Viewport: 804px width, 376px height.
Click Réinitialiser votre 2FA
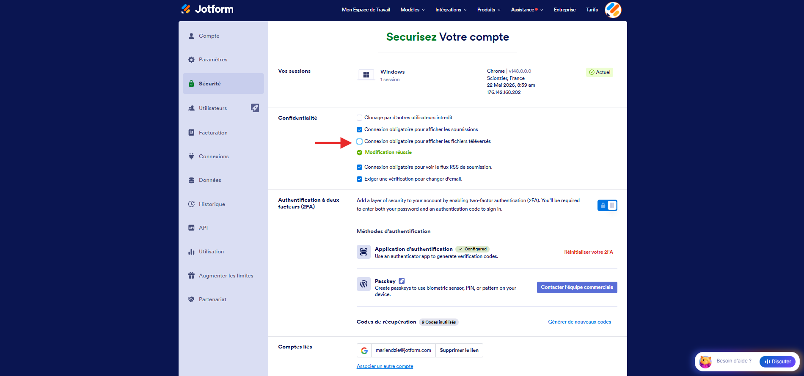pos(588,252)
